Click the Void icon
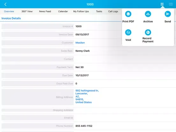This screenshot has width=176, height=132. tap(128, 33)
